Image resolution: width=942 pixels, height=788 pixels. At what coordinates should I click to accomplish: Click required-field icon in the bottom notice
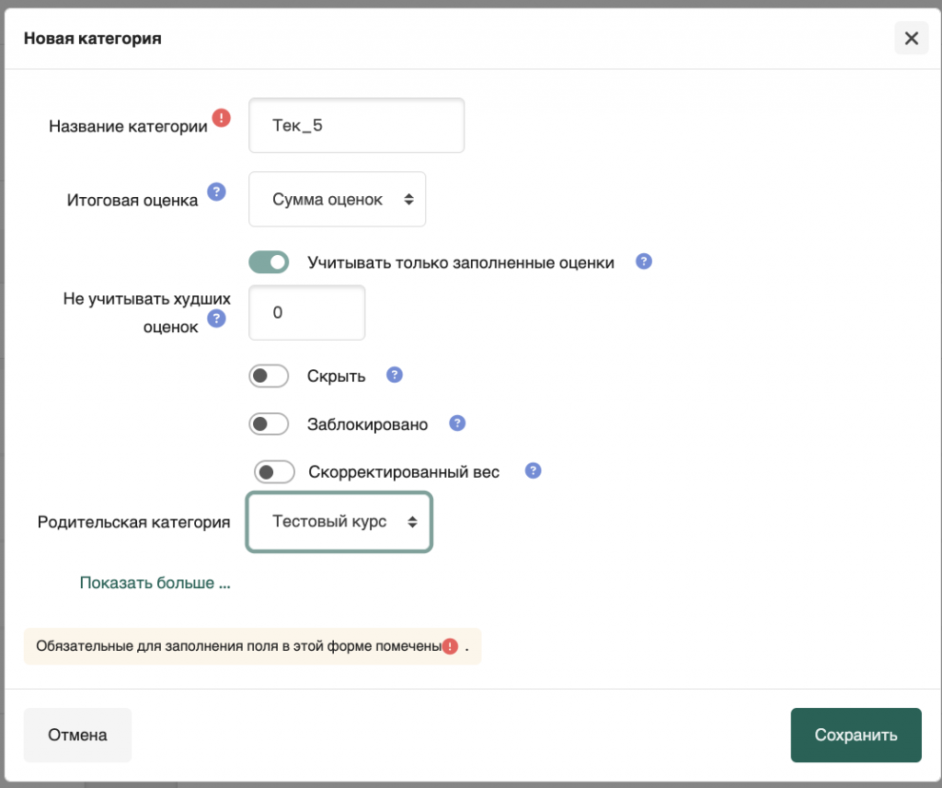pos(450,646)
